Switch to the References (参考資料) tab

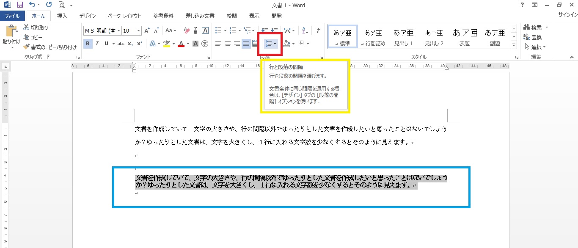pos(163,16)
